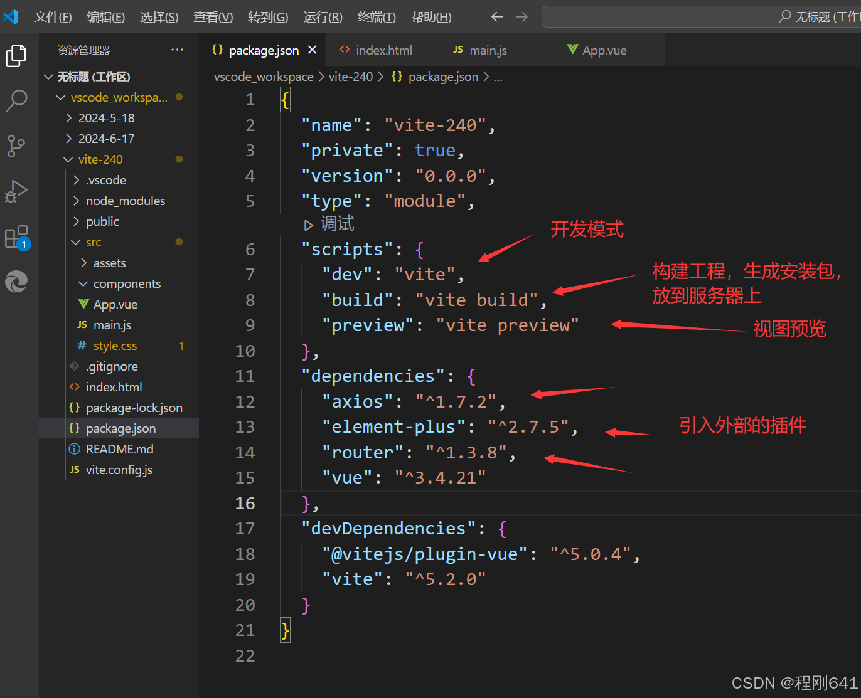This screenshot has height=698, width=861.
Task: Open the 转到(G) menu
Action: click(x=268, y=17)
